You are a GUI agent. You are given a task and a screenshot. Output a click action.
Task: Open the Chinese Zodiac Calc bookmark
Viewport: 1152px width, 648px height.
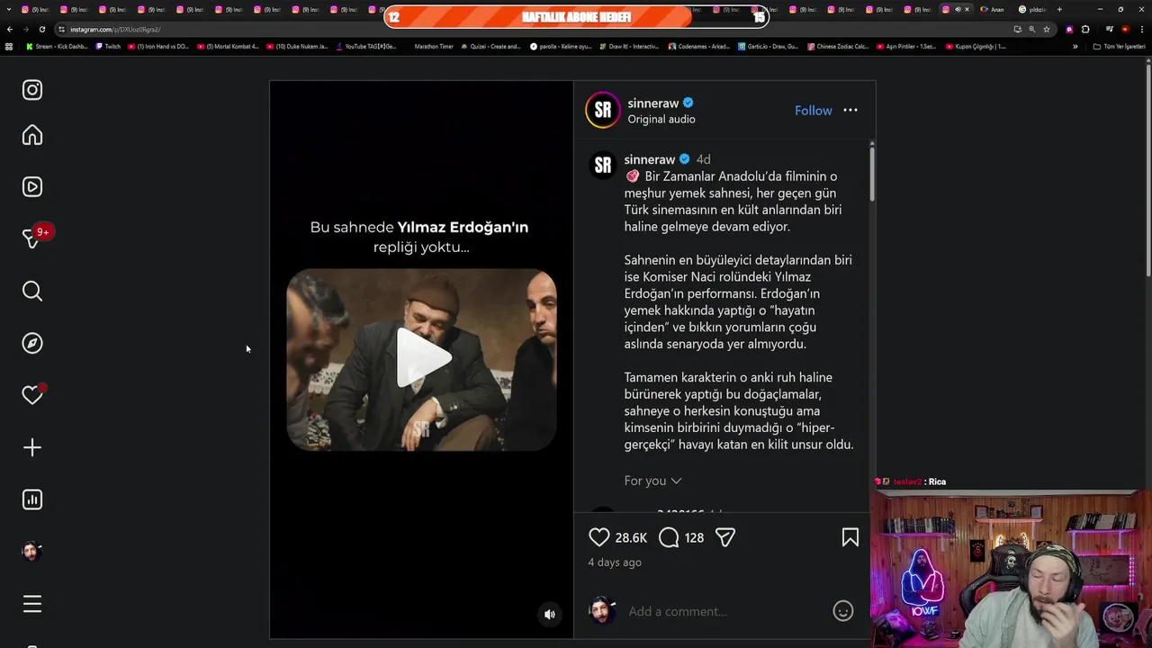[838, 46]
